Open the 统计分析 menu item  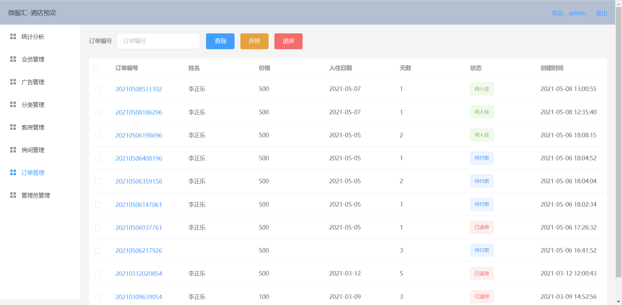[x=40, y=37]
